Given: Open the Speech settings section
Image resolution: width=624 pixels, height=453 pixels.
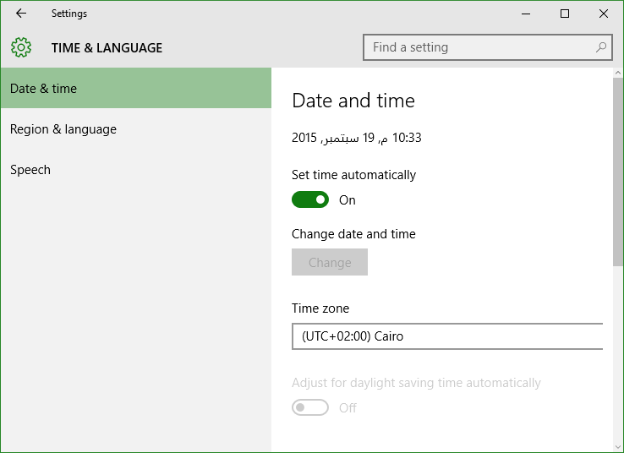Looking at the screenshot, I should tap(136, 169).
